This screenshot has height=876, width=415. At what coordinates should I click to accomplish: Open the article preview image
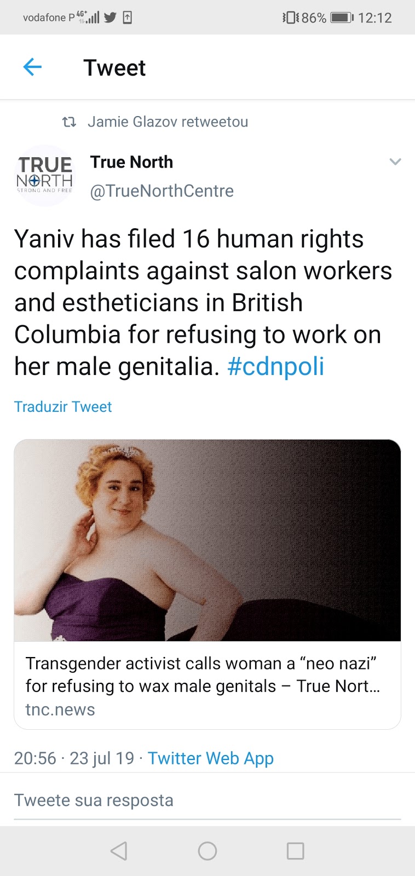[x=207, y=540]
